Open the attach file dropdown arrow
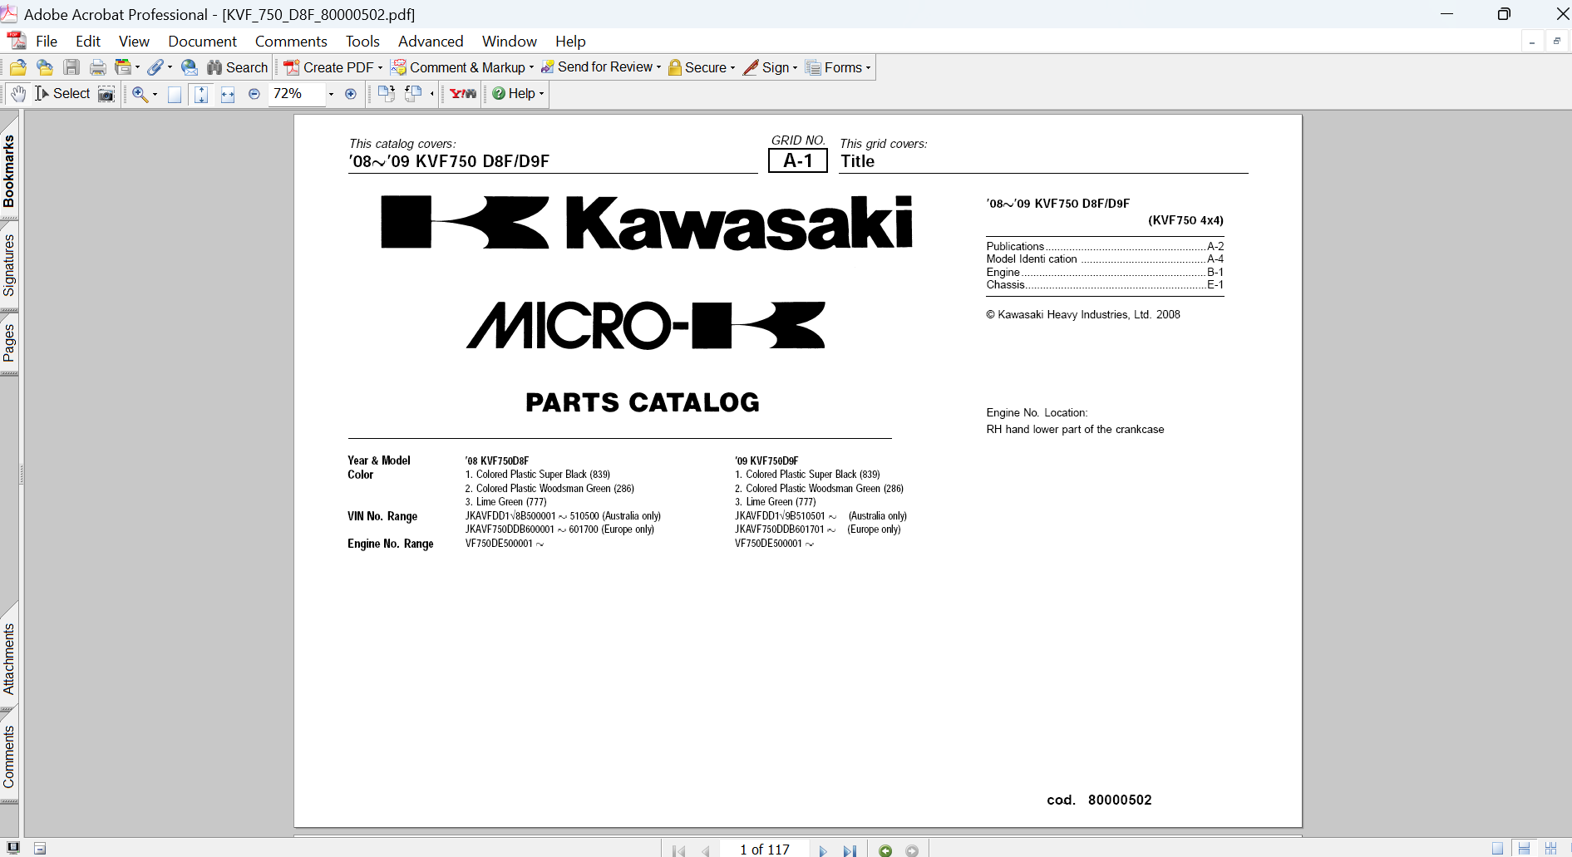Viewport: 1572px width, 857px height. click(170, 68)
